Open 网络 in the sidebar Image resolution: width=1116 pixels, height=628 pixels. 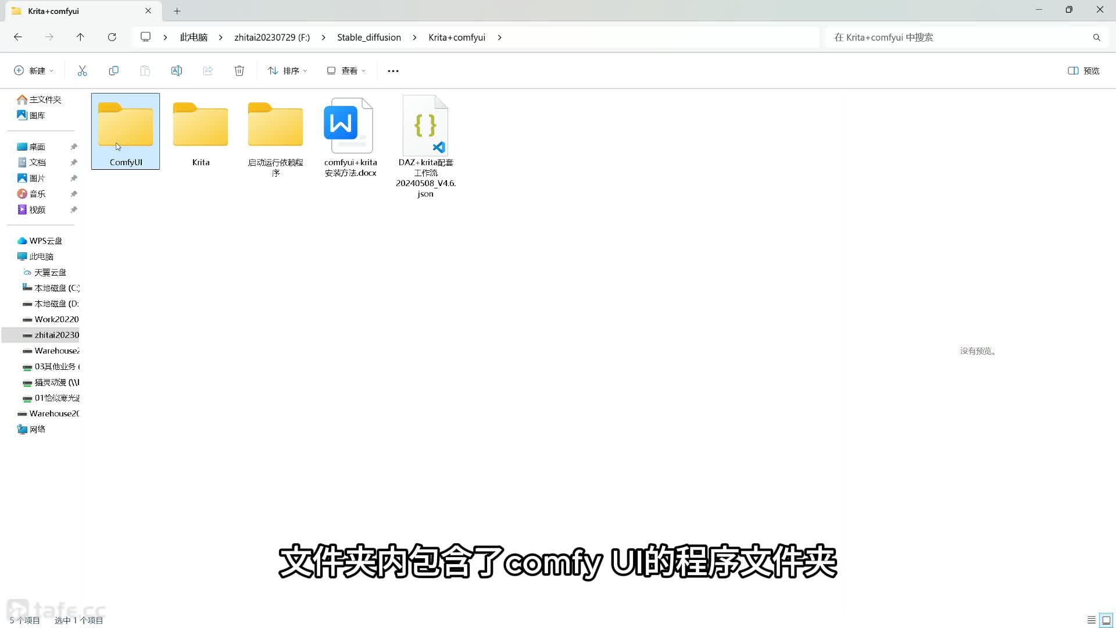pyautogui.click(x=31, y=429)
